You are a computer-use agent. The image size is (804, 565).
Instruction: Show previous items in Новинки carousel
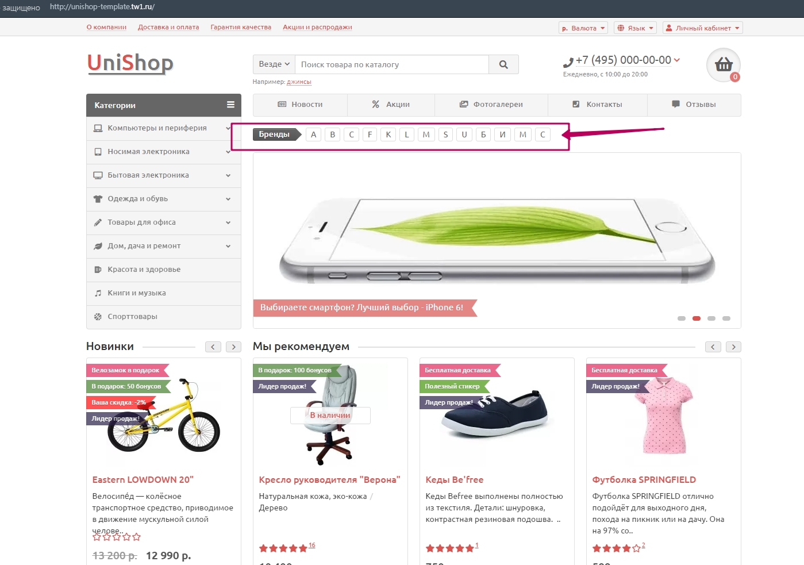pos(213,347)
